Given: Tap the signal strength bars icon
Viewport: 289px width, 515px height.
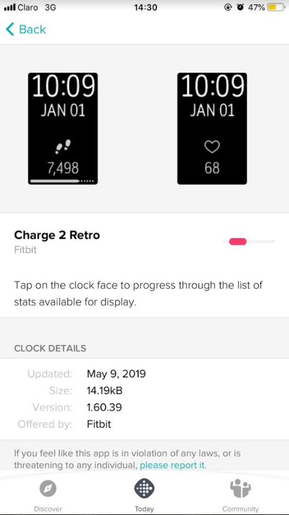Looking at the screenshot, I should [x=9, y=7].
